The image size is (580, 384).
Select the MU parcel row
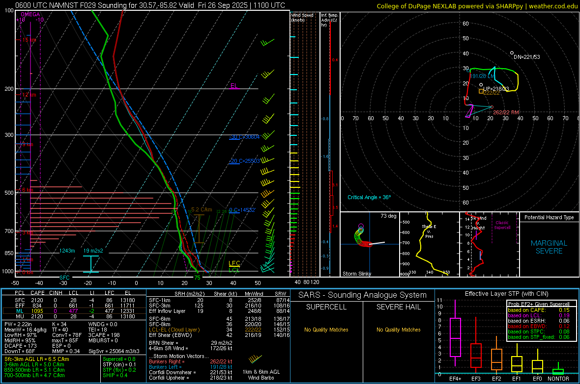(x=74, y=316)
